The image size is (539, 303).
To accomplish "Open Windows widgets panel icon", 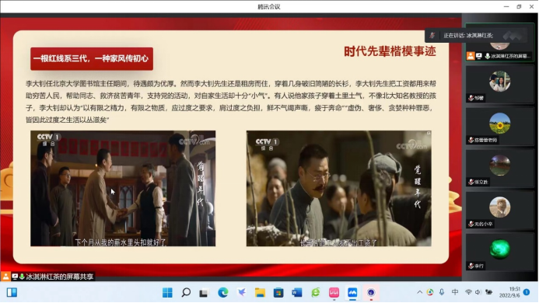I will coord(12,293).
